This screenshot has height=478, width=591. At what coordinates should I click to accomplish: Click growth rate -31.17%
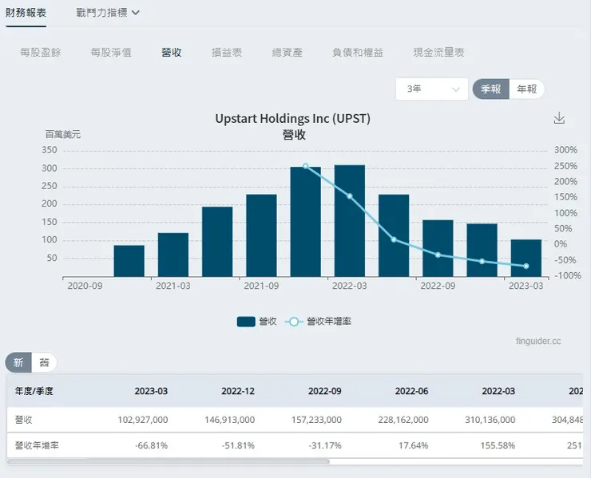(x=325, y=445)
